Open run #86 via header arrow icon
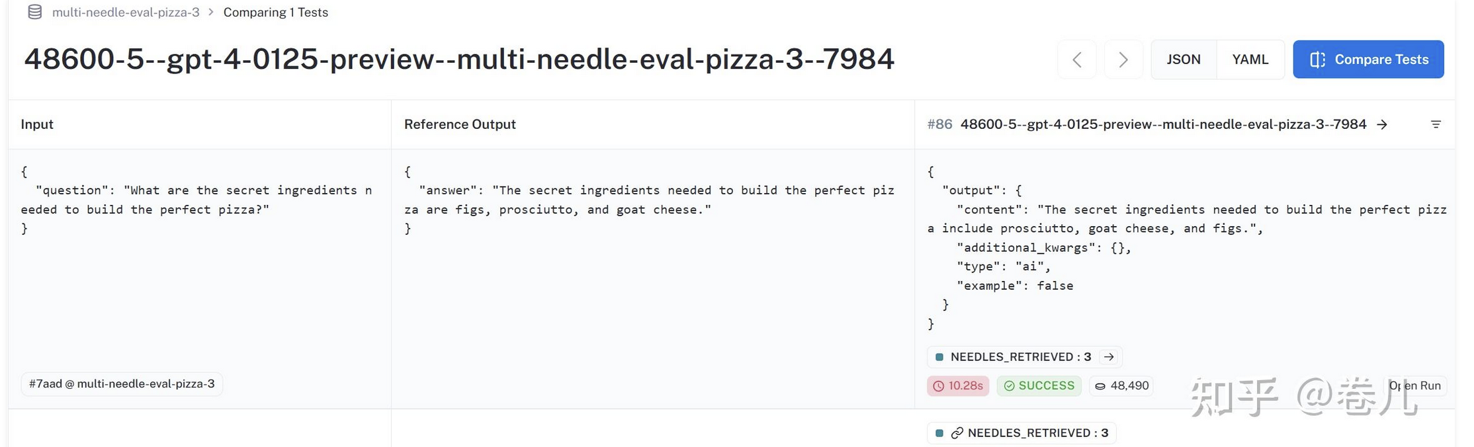Screen dimensions: 1474x447 tap(1382, 124)
